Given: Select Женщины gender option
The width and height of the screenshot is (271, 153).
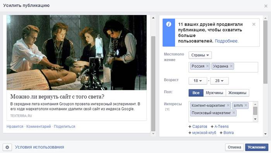Looking at the screenshot, I should [237, 93].
